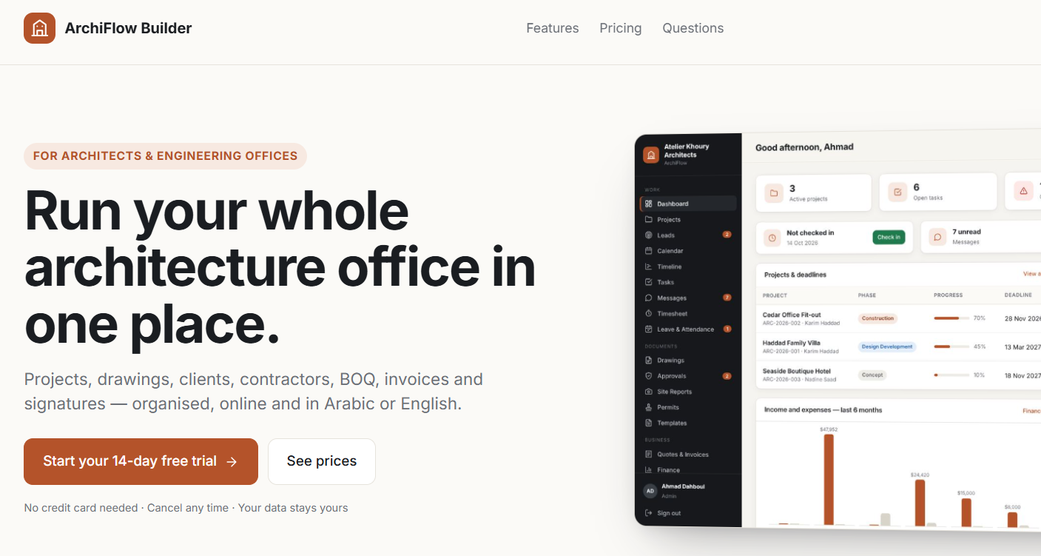Image resolution: width=1041 pixels, height=556 pixels.
Task: Open Messages via its speech bubble sidebar icon
Action: (649, 298)
